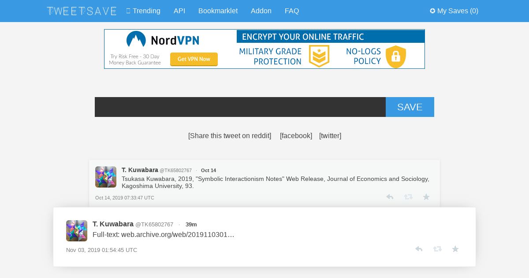529x278 pixels.
Task: Click No-Logs Policy text in ad
Action: (x=363, y=56)
